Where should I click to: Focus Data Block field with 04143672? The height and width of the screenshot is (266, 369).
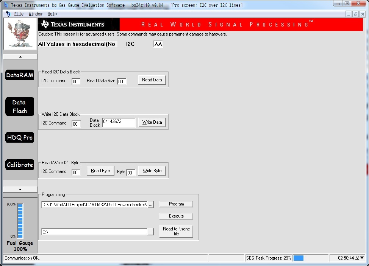point(119,123)
